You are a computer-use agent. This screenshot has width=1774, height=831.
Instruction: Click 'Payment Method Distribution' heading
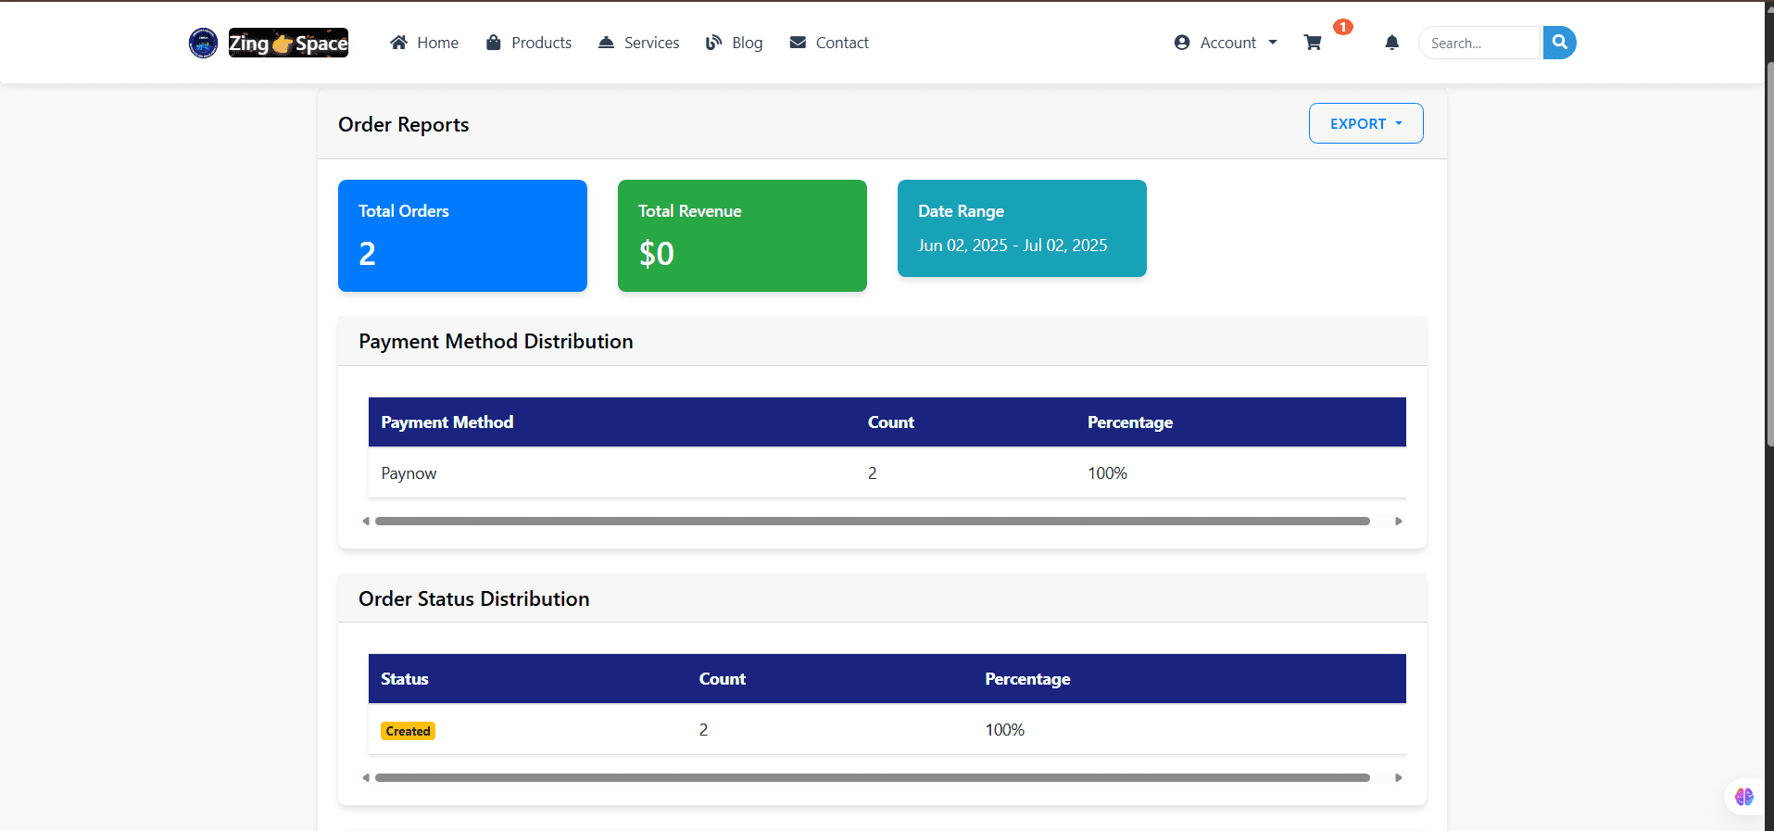tap(496, 341)
